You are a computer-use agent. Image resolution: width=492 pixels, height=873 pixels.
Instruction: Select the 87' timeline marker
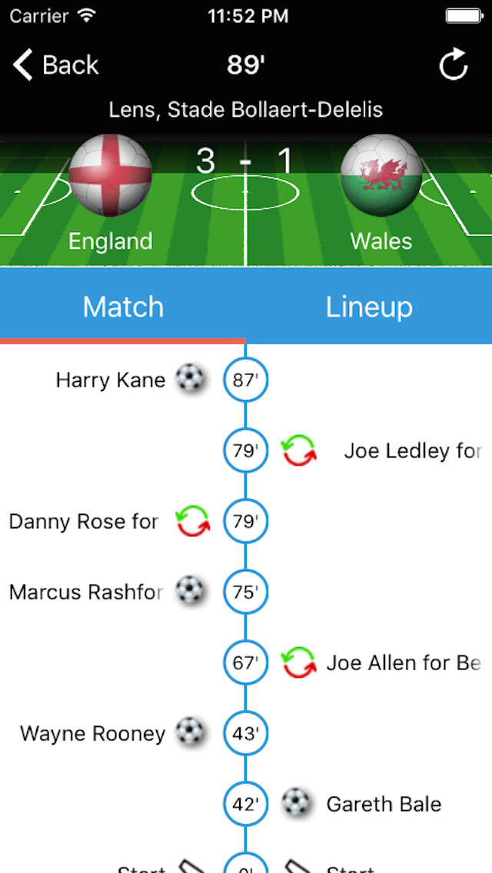[x=246, y=380]
